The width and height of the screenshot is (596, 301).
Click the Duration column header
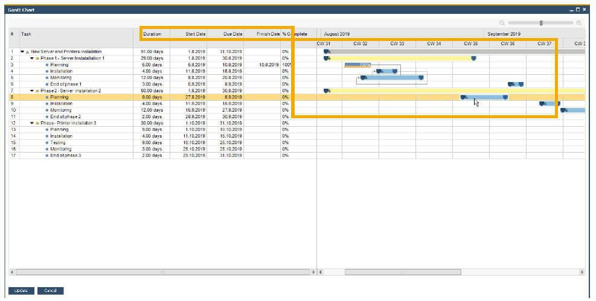coord(152,34)
